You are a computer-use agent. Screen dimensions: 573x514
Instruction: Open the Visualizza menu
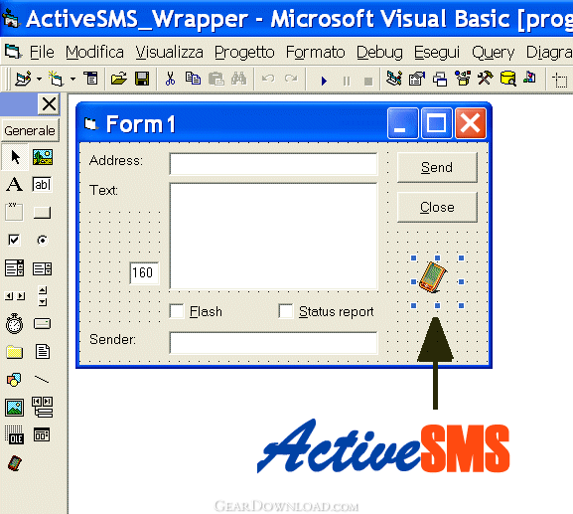tap(169, 53)
